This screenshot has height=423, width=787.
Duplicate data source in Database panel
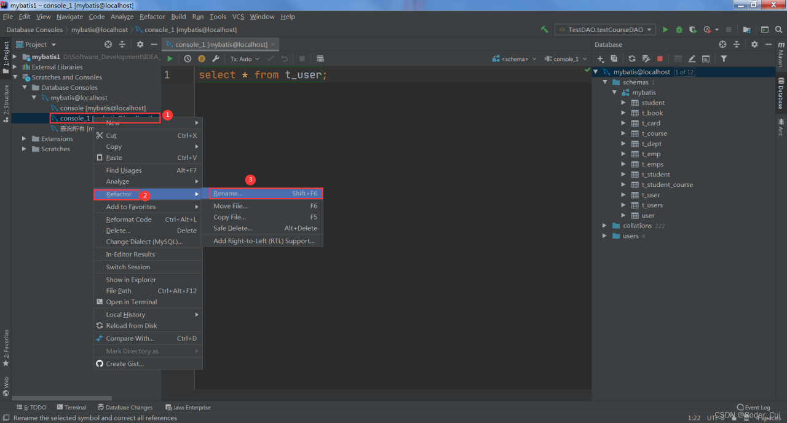[x=614, y=59]
